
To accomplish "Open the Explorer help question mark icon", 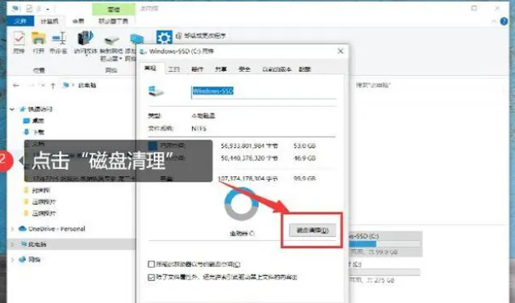I will click(x=504, y=21).
